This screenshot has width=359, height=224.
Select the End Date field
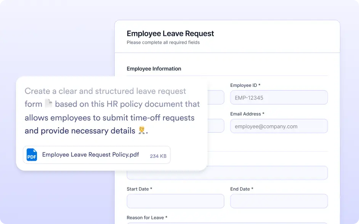tap(279, 201)
